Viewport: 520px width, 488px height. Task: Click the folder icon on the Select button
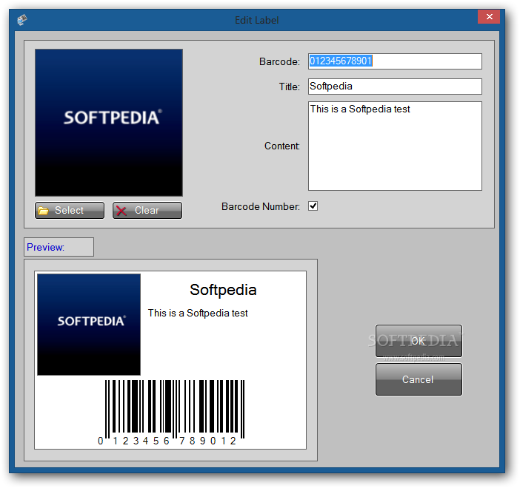coord(43,211)
